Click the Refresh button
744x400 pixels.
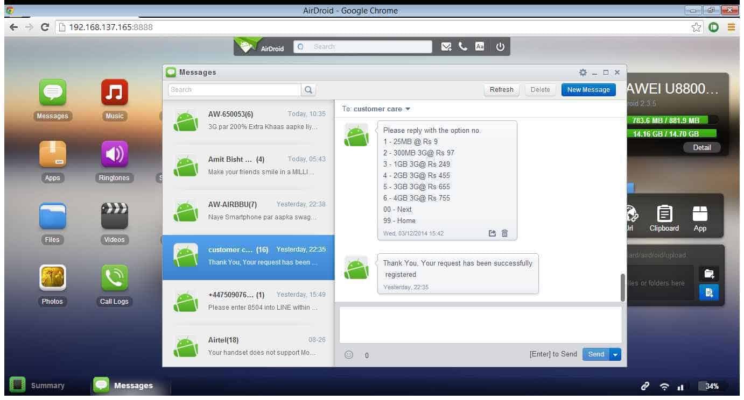click(501, 90)
